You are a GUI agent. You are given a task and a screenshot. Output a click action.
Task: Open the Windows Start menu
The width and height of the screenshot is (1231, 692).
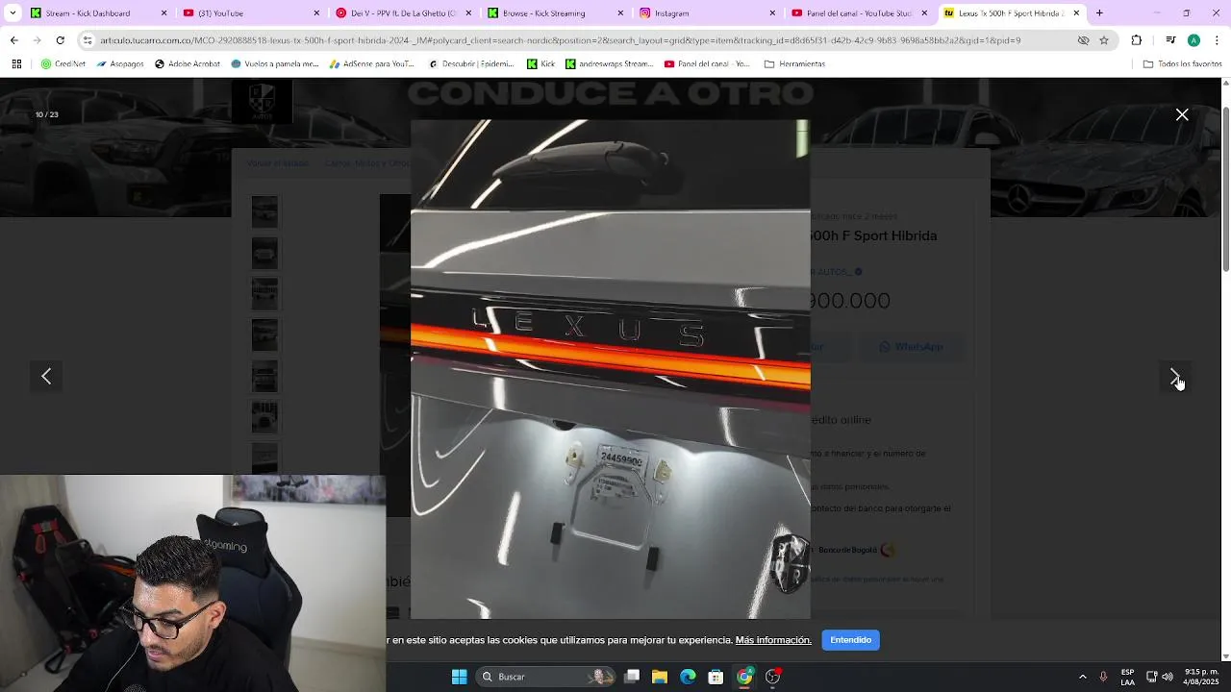coord(459,677)
